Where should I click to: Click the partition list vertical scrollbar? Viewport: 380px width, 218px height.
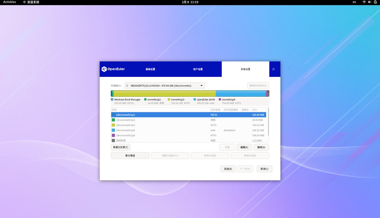point(268,122)
